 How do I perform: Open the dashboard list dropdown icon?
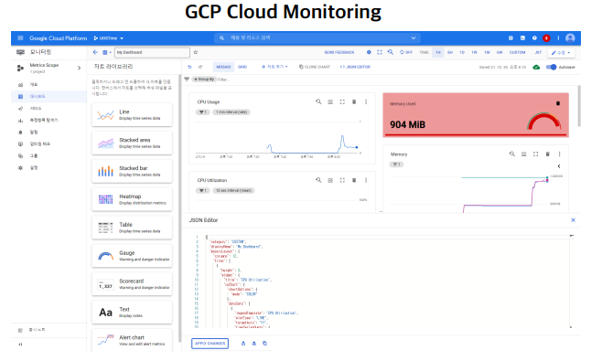point(107,52)
